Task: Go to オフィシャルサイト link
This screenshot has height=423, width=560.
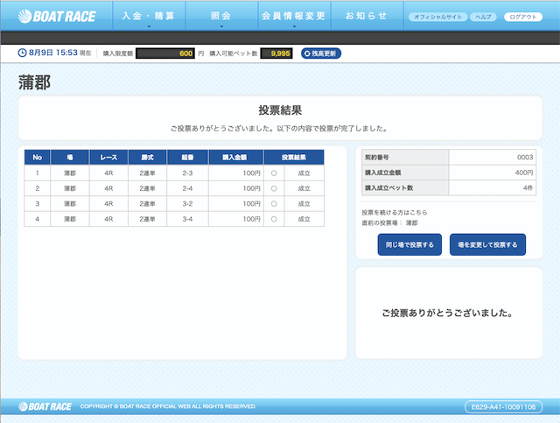Action: pyautogui.click(x=437, y=17)
